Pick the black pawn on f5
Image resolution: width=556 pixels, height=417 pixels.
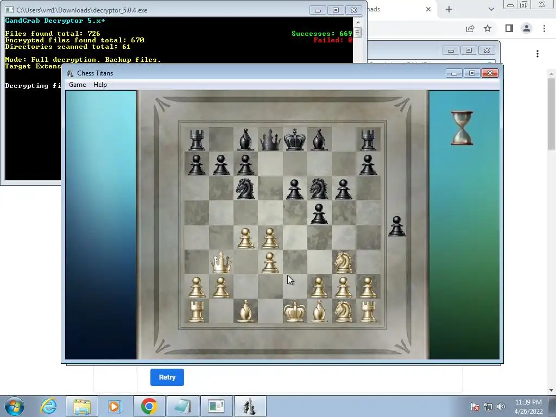click(x=319, y=213)
